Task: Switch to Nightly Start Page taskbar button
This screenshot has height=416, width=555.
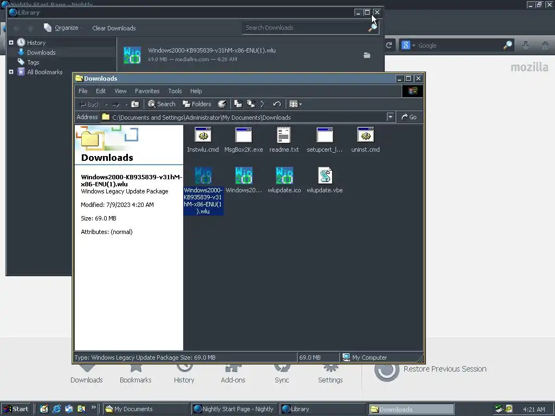Action: tap(234, 409)
